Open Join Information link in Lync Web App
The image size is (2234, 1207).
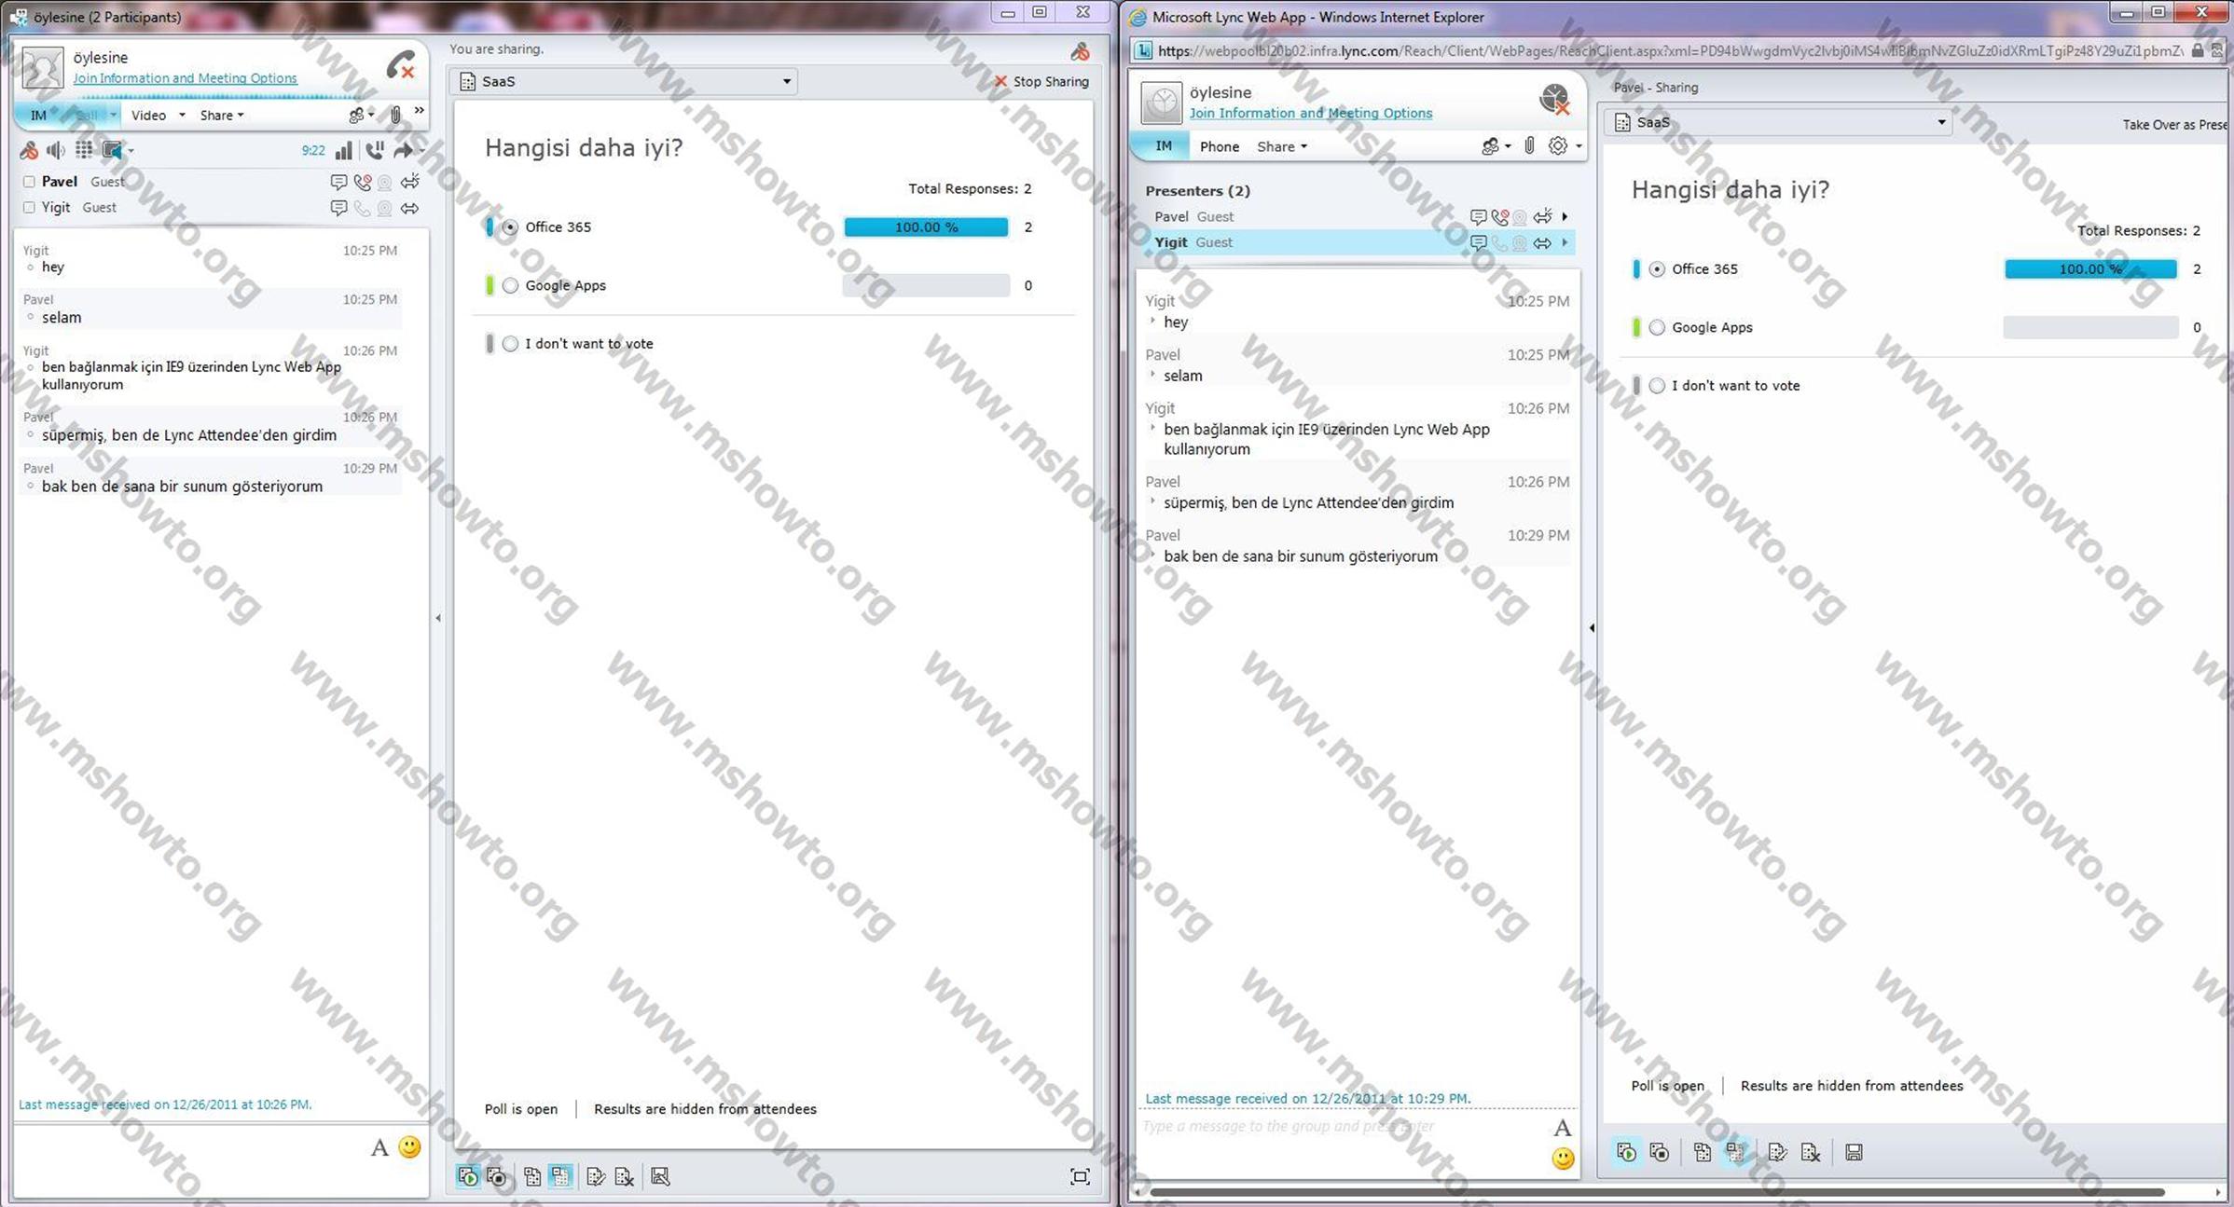[x=1310, y=113]
